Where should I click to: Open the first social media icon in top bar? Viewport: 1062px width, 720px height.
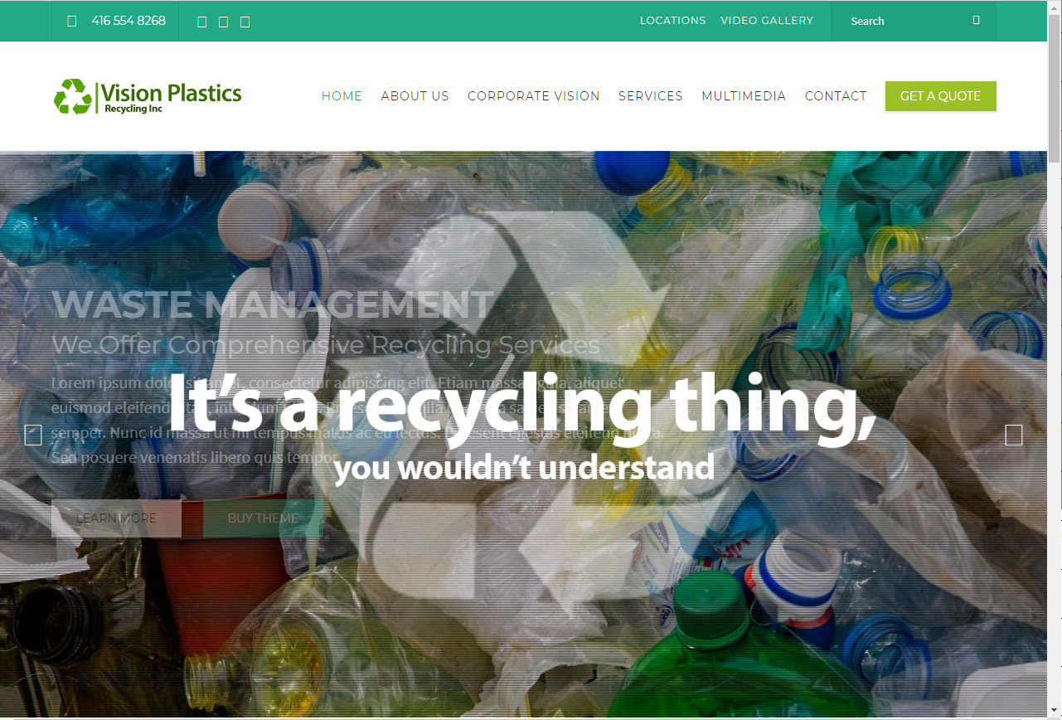tap(202, 22)
